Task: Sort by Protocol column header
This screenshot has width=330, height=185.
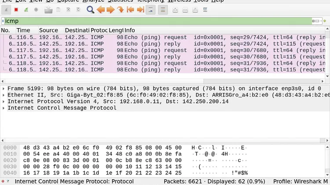Action: click(x=99, y=30)
